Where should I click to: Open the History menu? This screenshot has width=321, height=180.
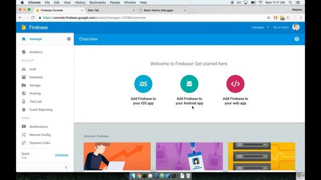click(x=80, y=2)
